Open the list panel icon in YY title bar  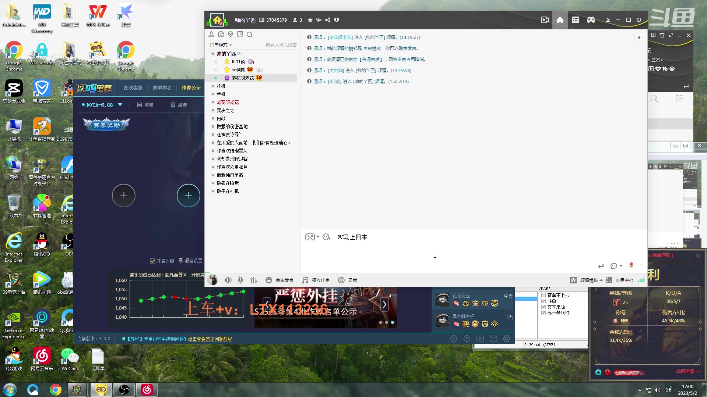pyautogui.click(x=576, y=20)
